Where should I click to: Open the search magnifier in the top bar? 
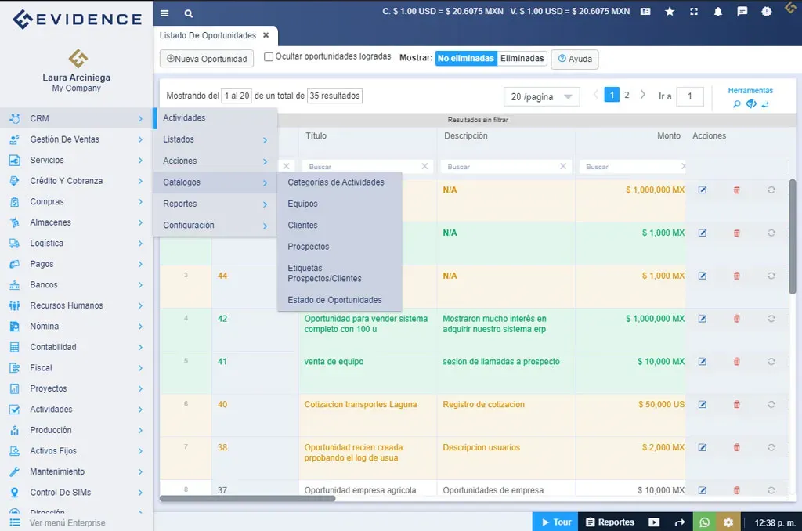(x=188, y=13)
